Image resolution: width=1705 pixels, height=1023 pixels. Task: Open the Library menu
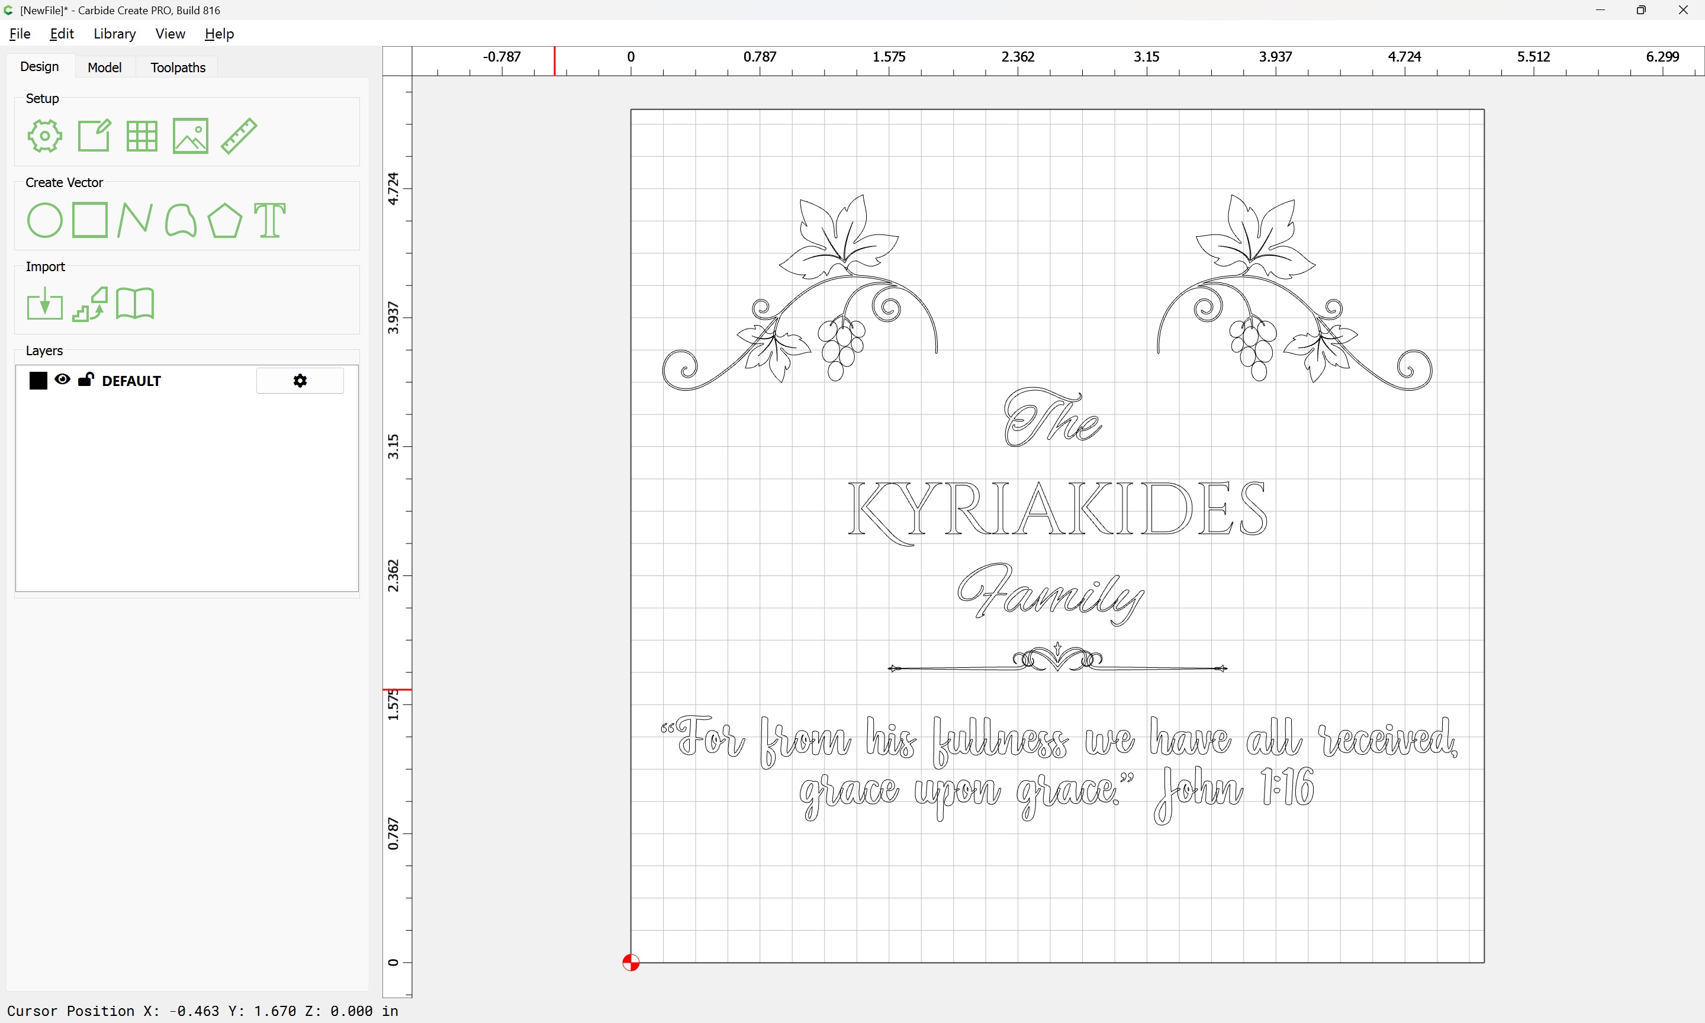(114, 34)
